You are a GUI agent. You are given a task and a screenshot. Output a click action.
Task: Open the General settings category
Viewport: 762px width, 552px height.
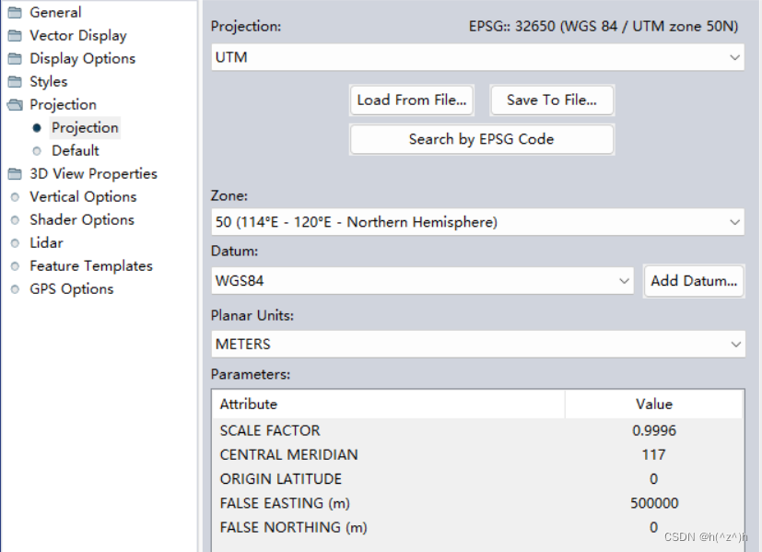pos(55,12)
